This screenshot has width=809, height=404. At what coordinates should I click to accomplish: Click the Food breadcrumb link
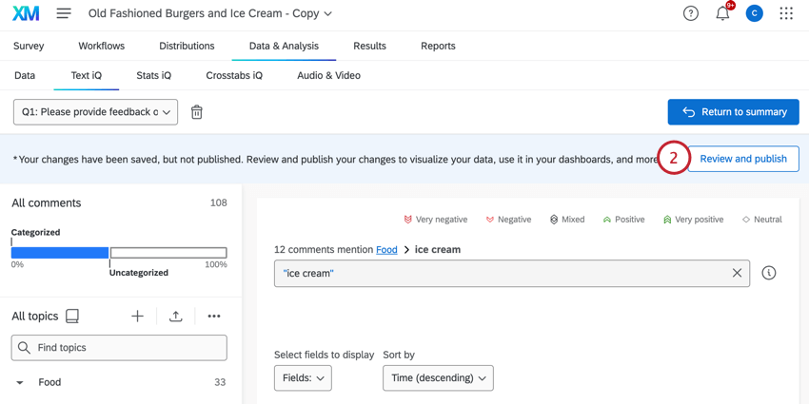(386, 250)
